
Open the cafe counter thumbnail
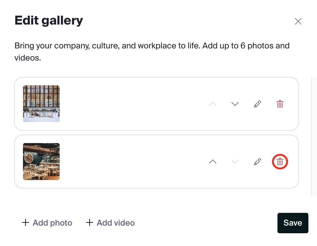[41, 104]
